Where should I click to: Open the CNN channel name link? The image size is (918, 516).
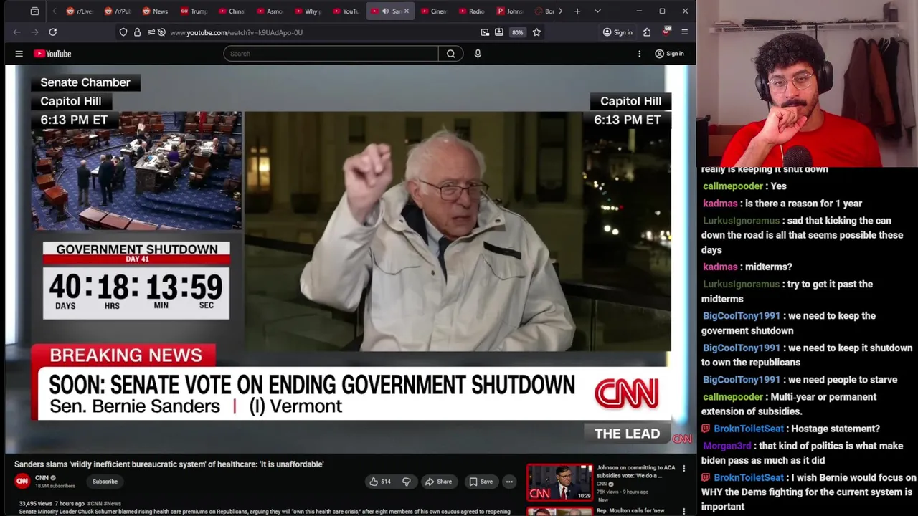pyautogui.click(x=42, y=478)
